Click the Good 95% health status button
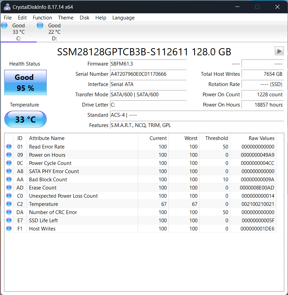 [25, 82]
